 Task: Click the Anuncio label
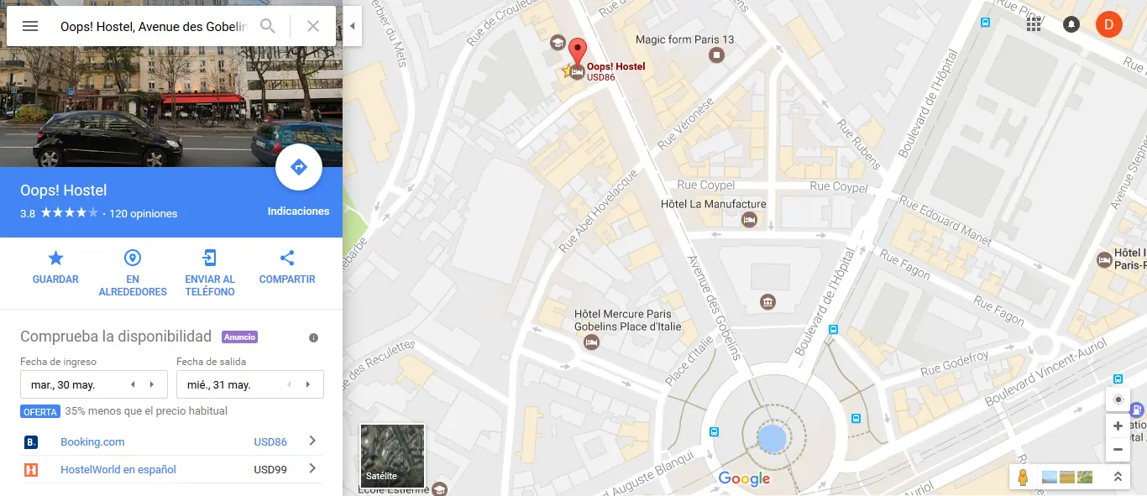[x=239, y=337]
